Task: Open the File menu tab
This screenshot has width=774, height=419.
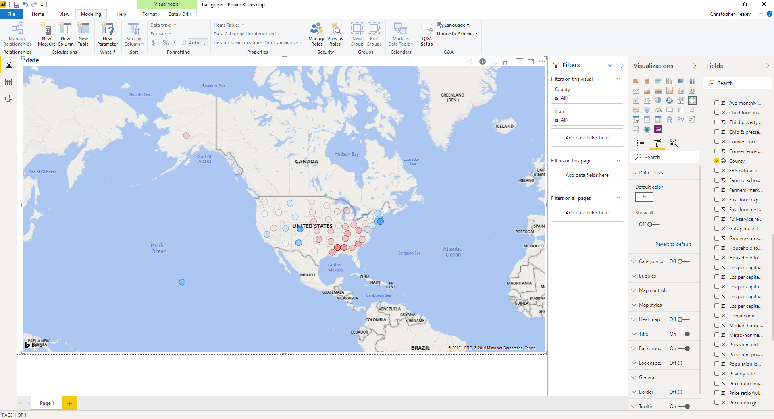Action: pos(11,14)
